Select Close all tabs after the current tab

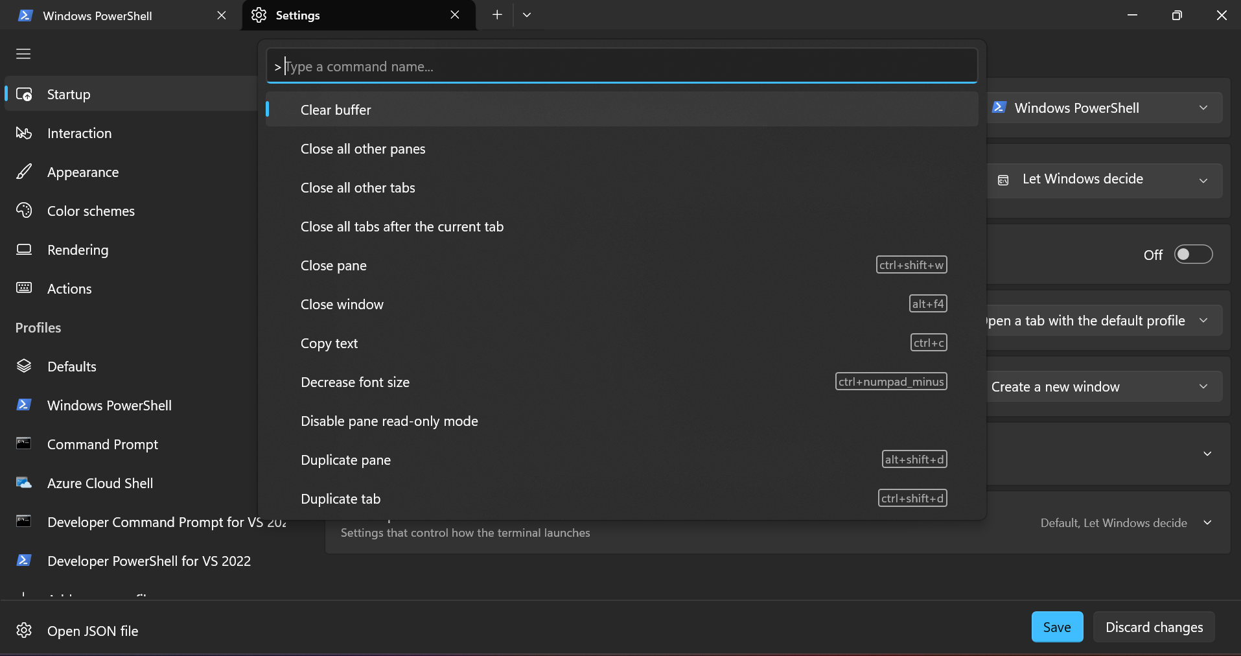tap(622, 226)
